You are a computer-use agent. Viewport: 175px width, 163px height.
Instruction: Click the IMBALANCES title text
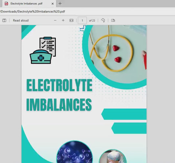click(x=59, y=105)
